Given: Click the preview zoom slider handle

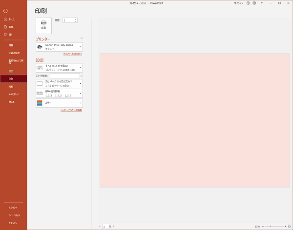Looking at the screenshot, I should tap(271, 226).
